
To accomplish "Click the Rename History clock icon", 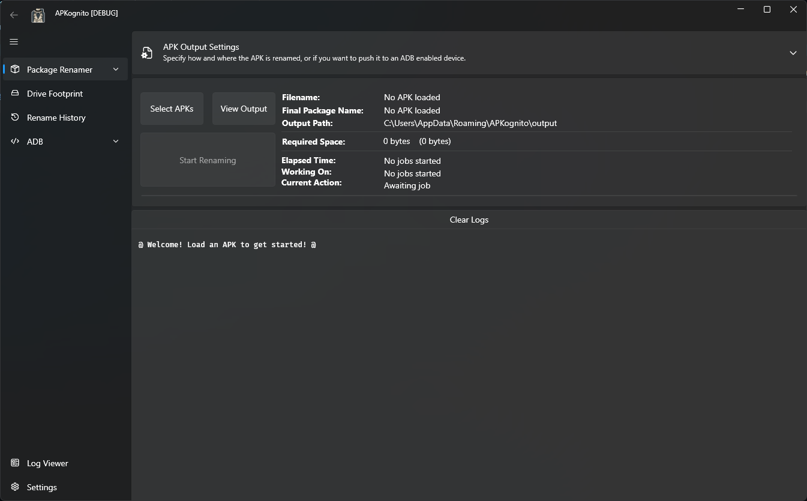I will pyautogui.click(x=15, y=117).
